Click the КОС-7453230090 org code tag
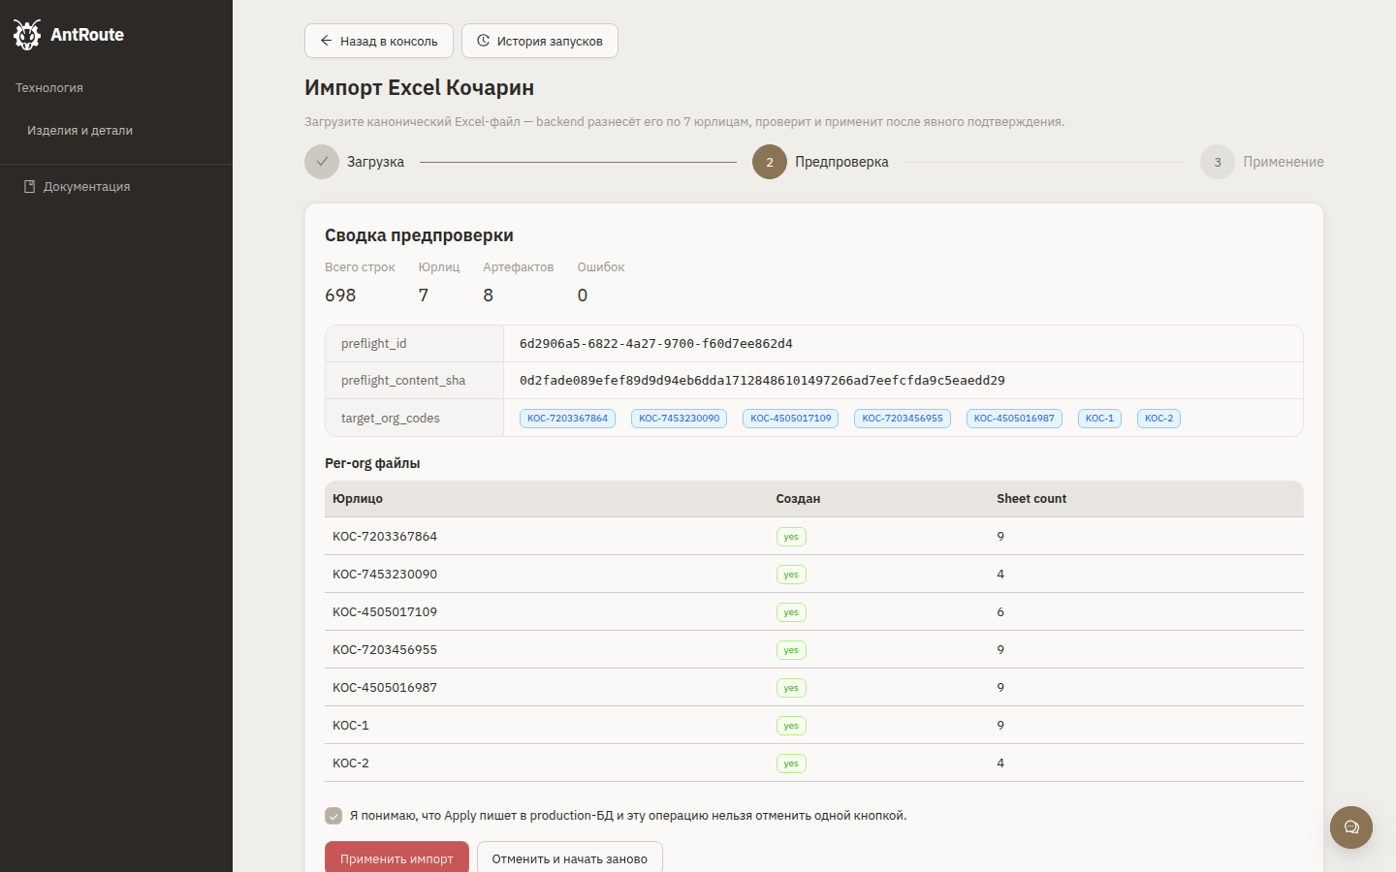Screen dimensions: 1396x872 coord(680,419)
